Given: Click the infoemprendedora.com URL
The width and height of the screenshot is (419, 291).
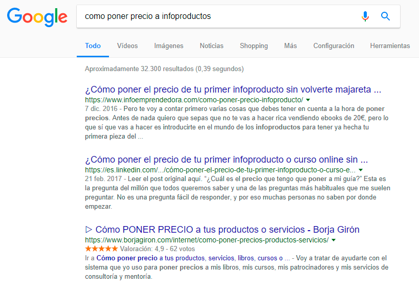Looking at the screenshot, I should pos(194,100).
